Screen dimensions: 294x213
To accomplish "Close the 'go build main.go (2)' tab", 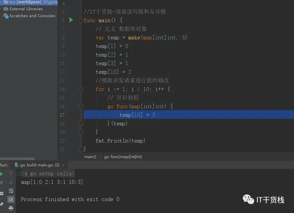I will tap(63, 165).
